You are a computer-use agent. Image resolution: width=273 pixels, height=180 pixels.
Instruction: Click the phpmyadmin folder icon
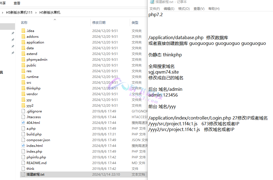click(23, 59)
